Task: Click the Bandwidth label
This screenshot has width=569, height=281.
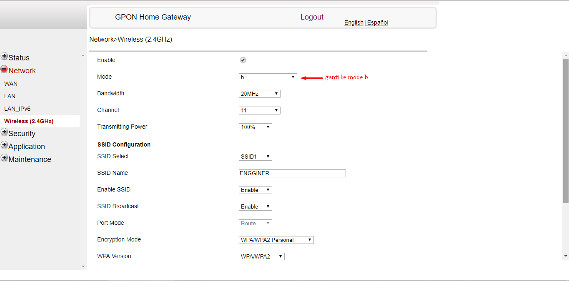Action: [x=110, y=93]
